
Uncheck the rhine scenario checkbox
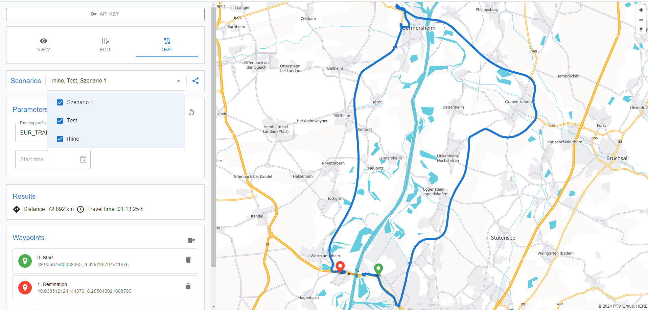click(x=60, y=139)
